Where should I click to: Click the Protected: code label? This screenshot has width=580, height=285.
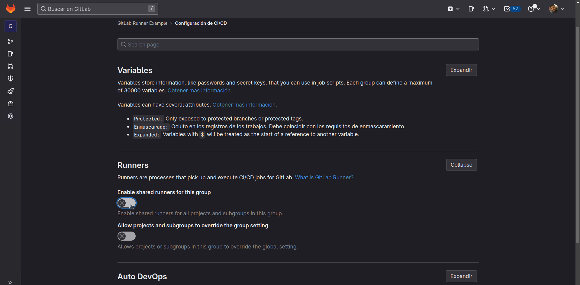148,119
